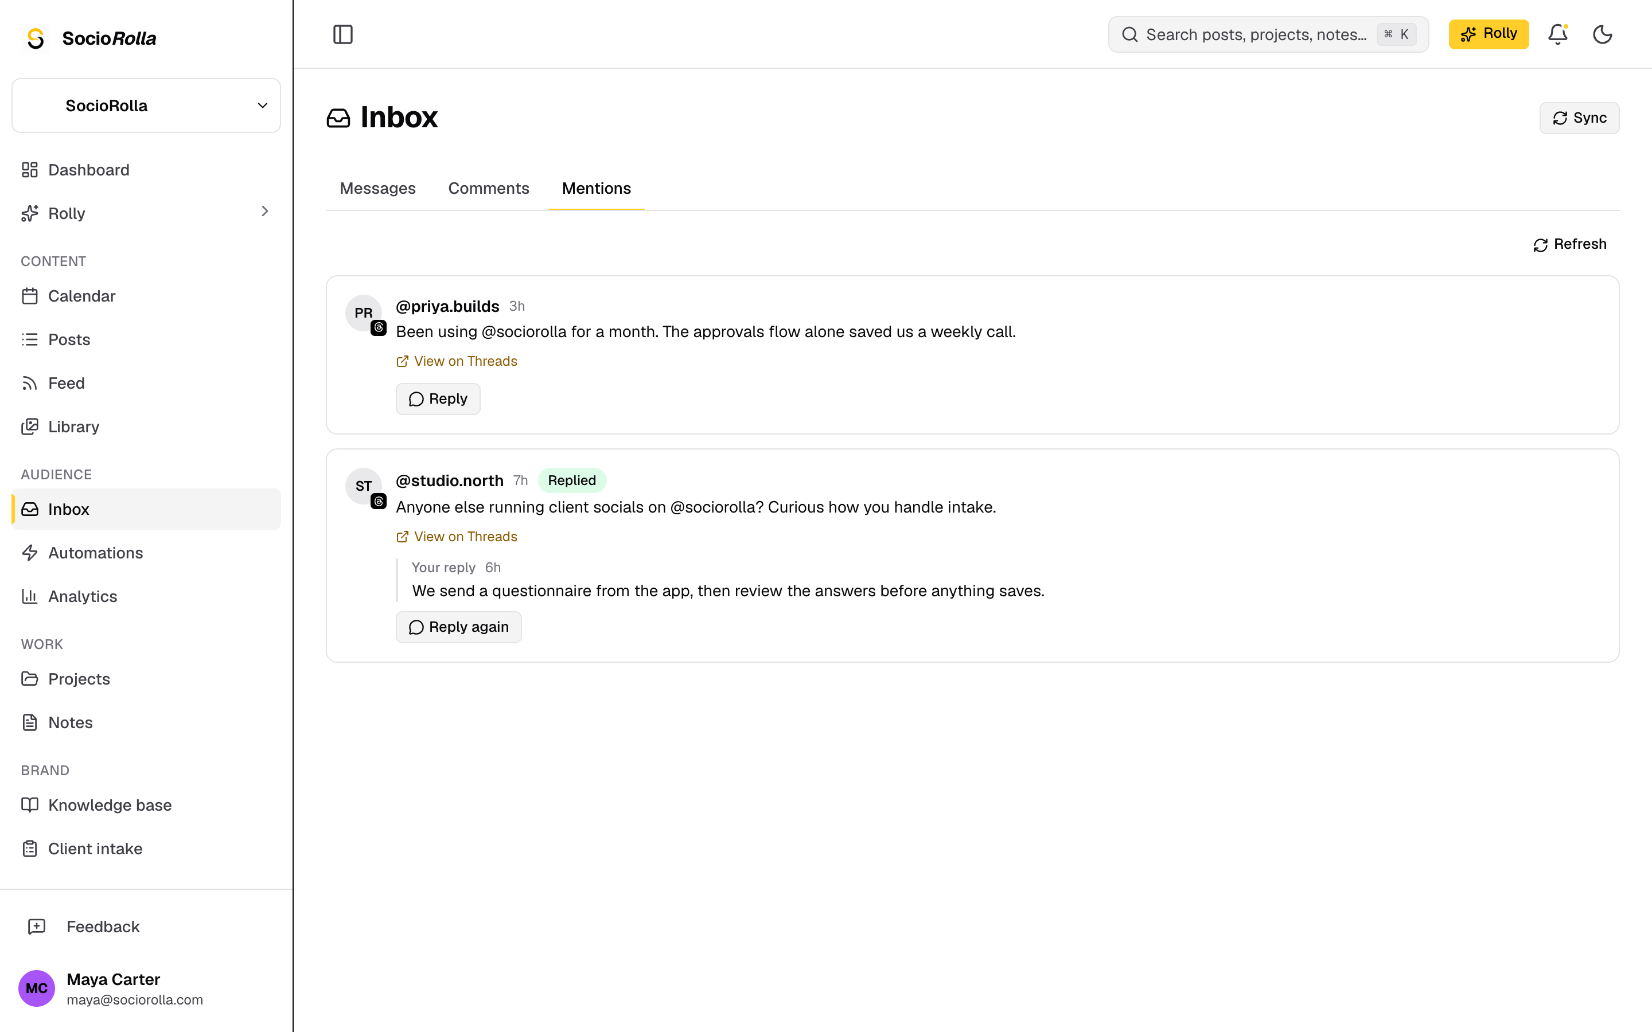Click Reply again on studio.north mention
Image resolution: width=1652 pixels, height=1032 pixels.
click(458, 627)
